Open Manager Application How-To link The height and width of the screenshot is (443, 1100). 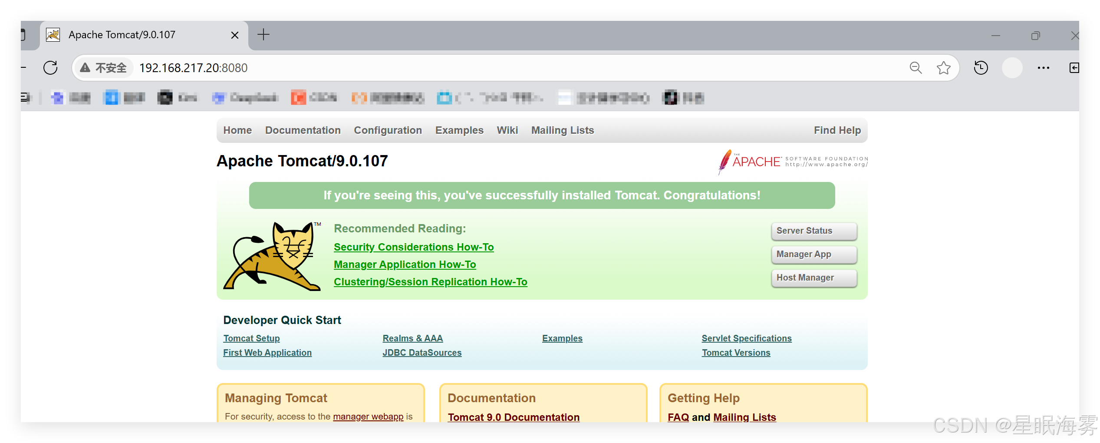405,264
